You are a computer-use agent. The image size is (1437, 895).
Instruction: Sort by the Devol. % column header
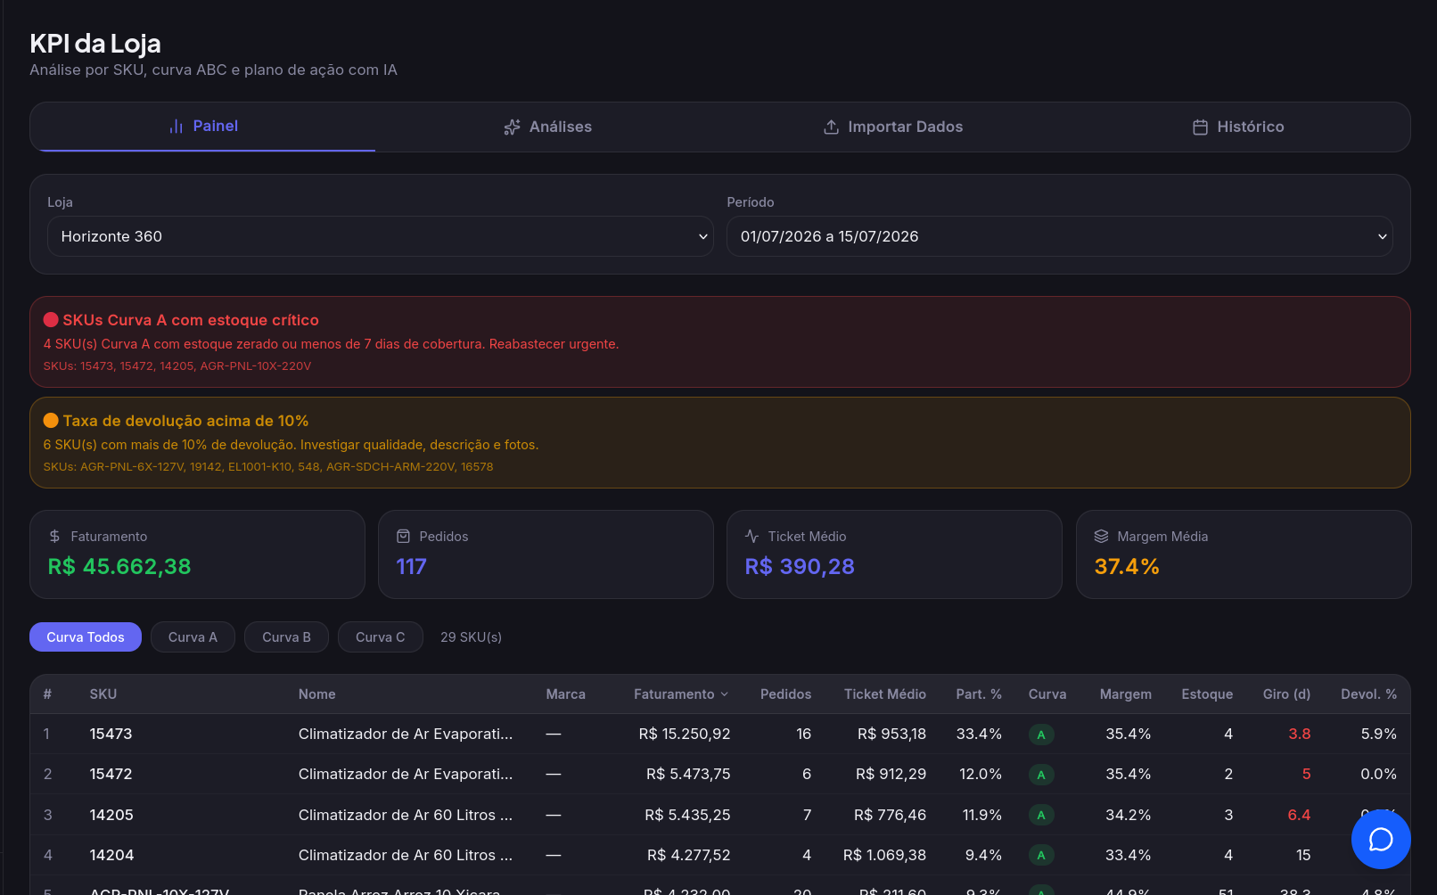pos(1369,694)
